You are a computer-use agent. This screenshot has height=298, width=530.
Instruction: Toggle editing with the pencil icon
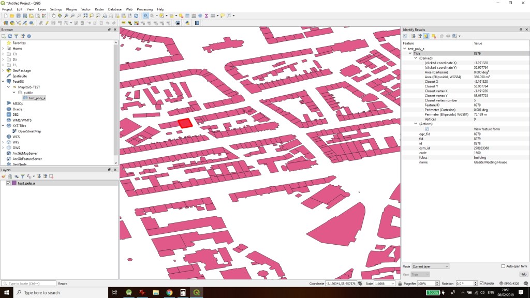[x=47, y=23]
